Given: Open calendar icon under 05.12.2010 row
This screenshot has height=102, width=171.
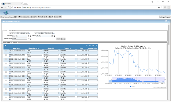Looking at the screenshot, I should (x=10, y=53).
